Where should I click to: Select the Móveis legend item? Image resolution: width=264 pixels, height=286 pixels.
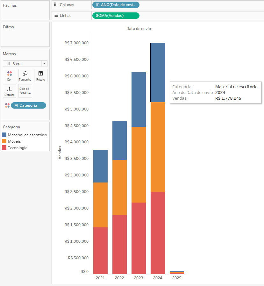coord(14,141)
